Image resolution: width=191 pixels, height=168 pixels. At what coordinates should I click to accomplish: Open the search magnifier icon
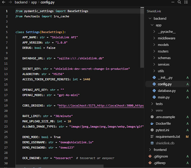179,2
